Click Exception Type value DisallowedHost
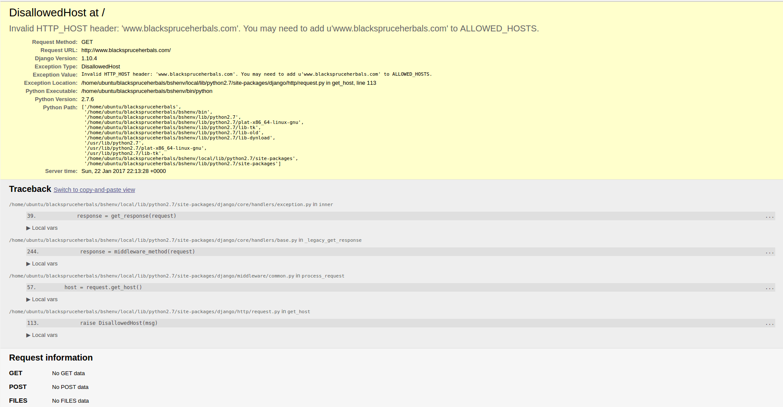The height and width of the screenshot is (407, 783). pyautogui.click(x=101, y=67)
